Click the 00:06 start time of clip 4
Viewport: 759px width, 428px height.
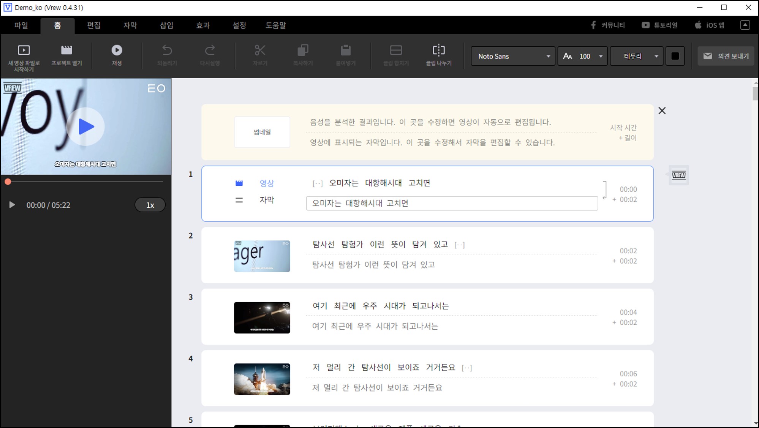pyautogui.click(x=628, y=374)
